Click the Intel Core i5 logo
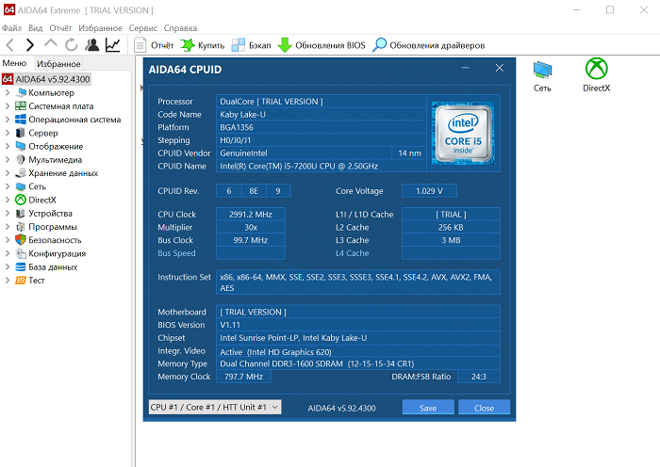The image size is (660, 467). pos(463,134)
